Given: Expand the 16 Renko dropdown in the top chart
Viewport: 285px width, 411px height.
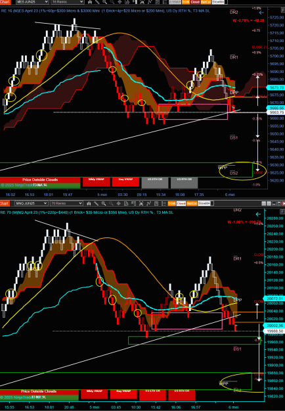Looking at the screenshot, I should [68, 2].
